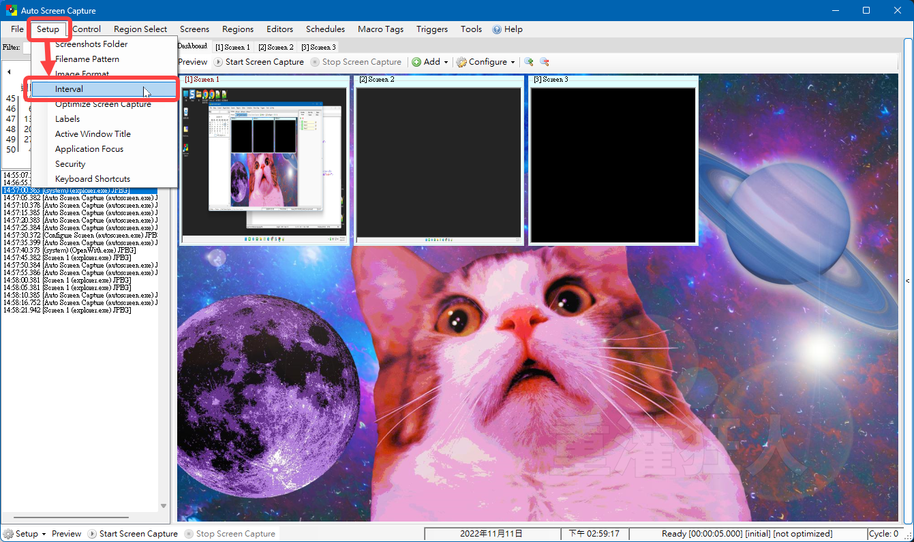This screenshot has height=542, width=914.
Task: Click the top toolbar Stop Screen Capture icon
Action: pyautogui.click(x=315, y=62)
